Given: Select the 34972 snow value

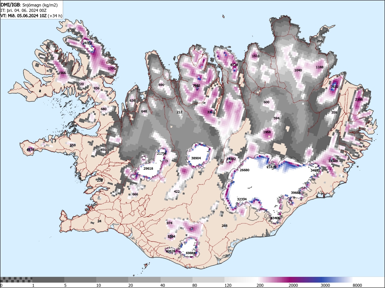Looking at the screenshot, I should pyautogui.click(x=315, y=170).
